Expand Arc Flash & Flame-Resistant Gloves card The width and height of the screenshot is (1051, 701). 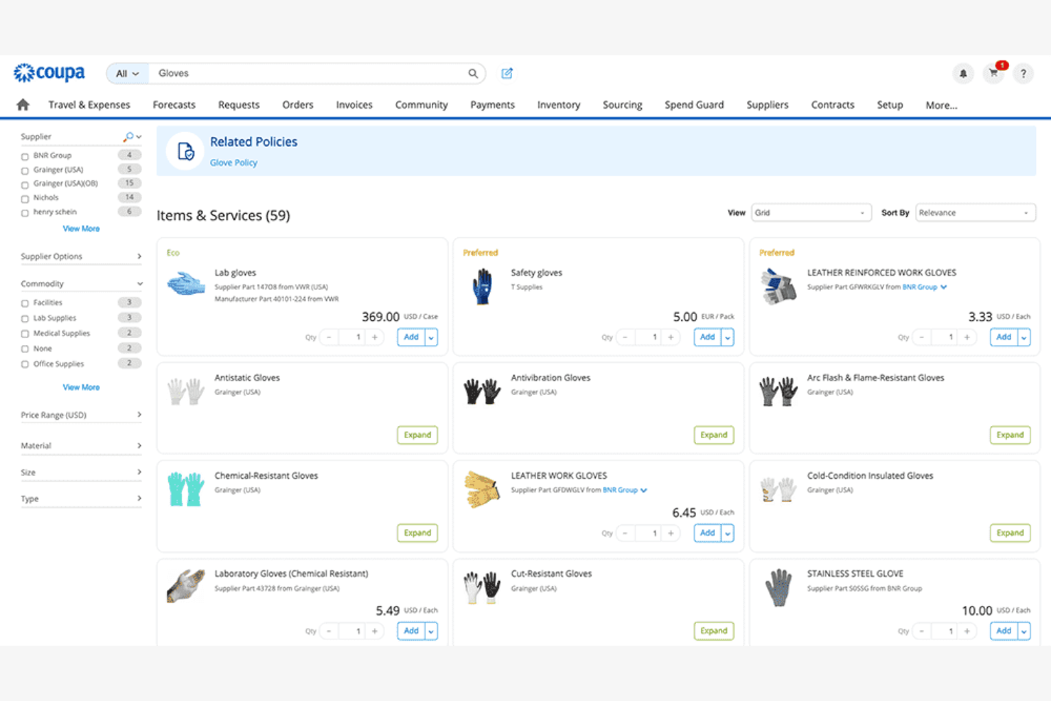tap(1010, 435)
